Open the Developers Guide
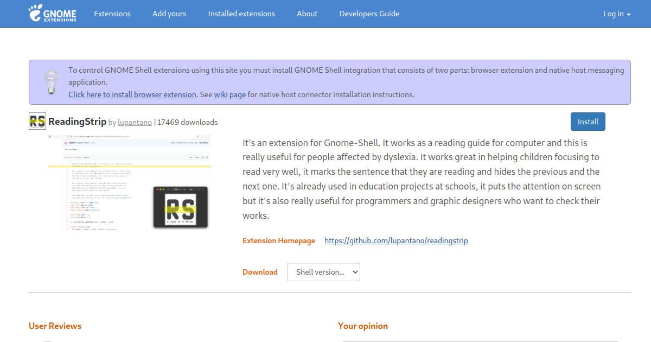 pyautogui.click(x=369, y=14)
